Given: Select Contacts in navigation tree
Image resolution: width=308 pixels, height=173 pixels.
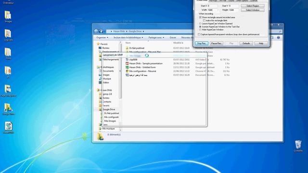Looking at the screenshot, I should click(x=107, y=102).
